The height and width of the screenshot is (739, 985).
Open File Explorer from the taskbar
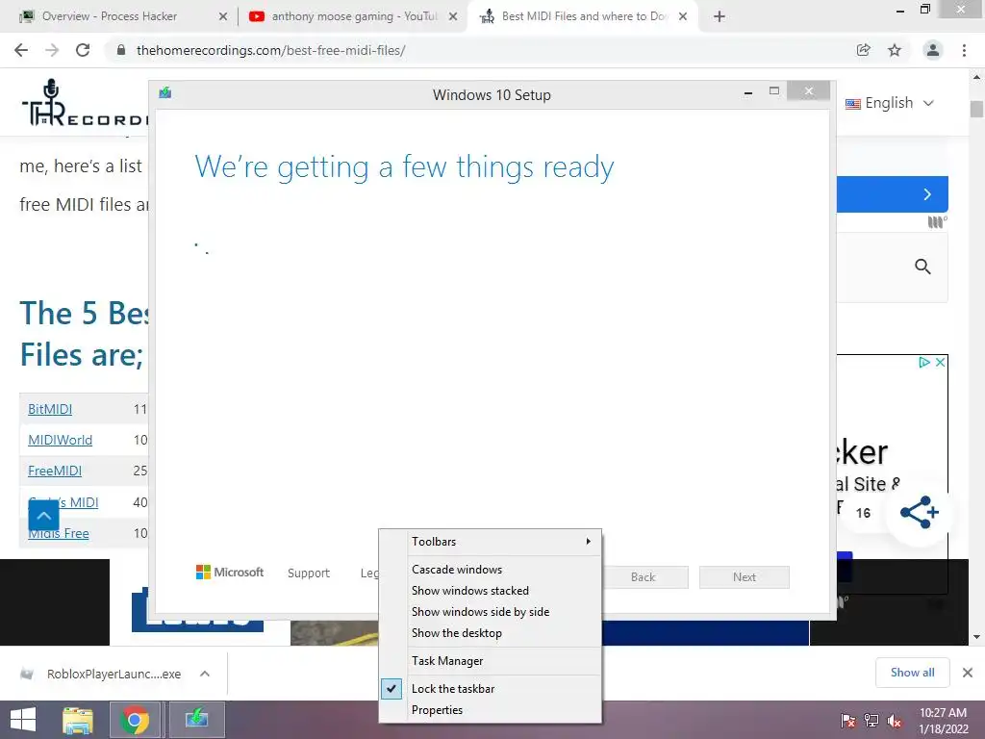click(78, 720)
